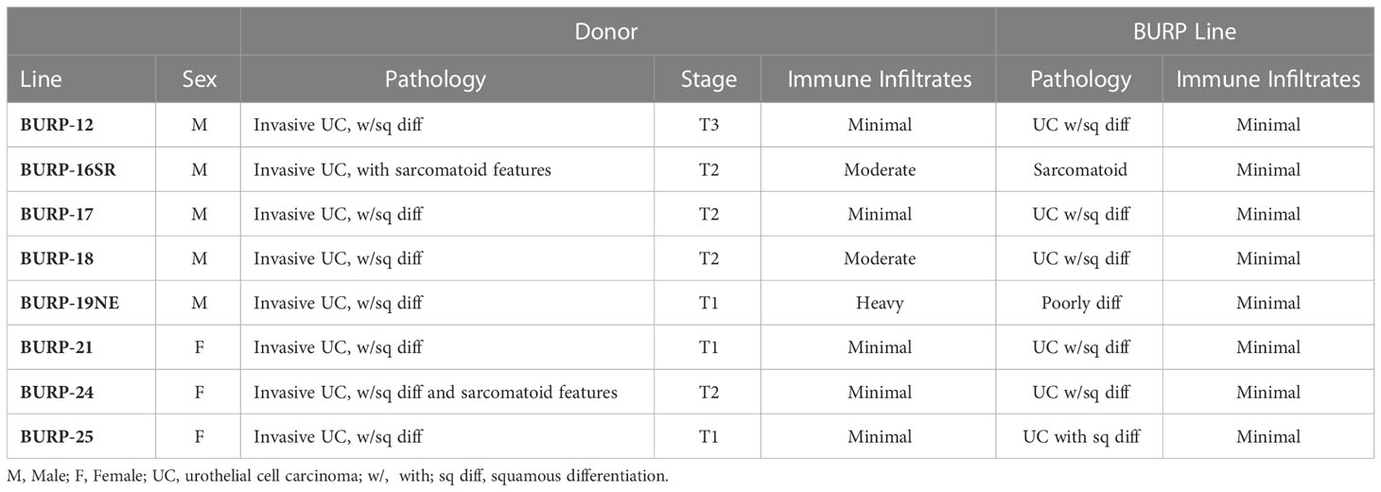Select BURP-24 donor pathology text
This screenshot has width=1381, height=492.
(x=435, y=393)
